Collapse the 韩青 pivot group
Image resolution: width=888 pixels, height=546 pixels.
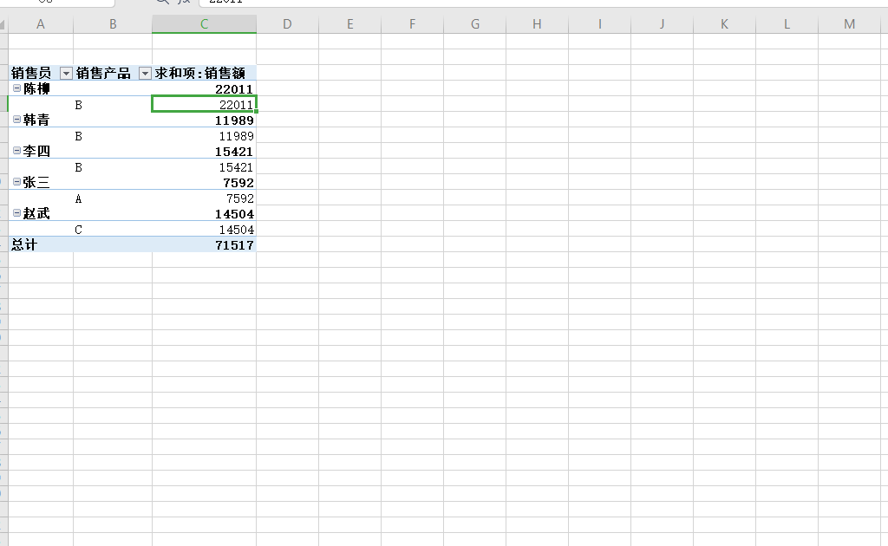click(x=16, y=120)
